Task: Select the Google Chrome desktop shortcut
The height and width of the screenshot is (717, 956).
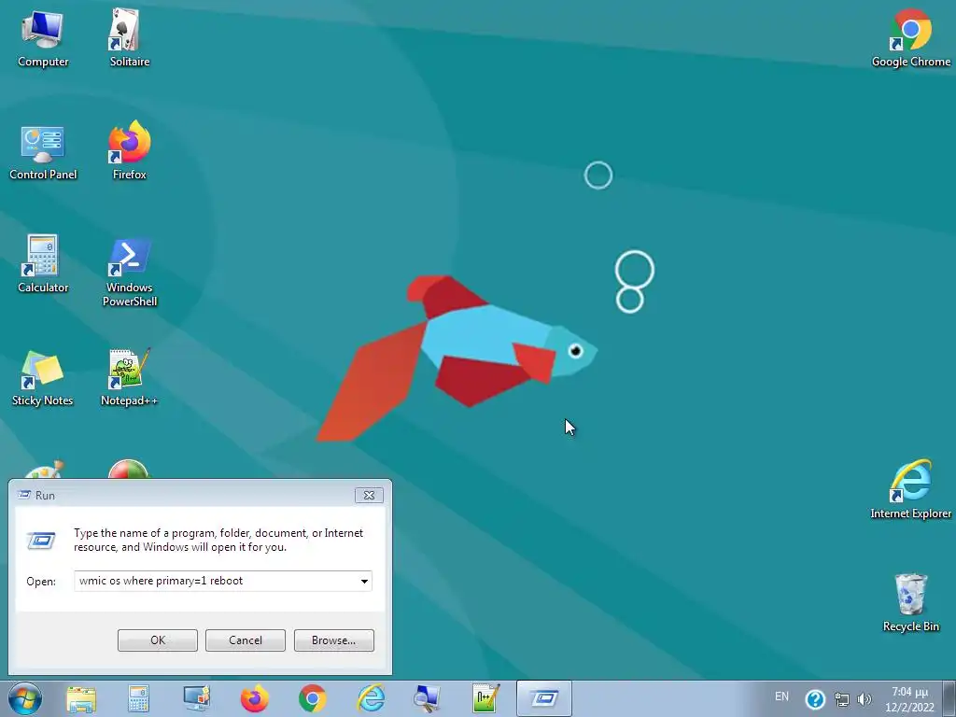Action: (911, 38)
